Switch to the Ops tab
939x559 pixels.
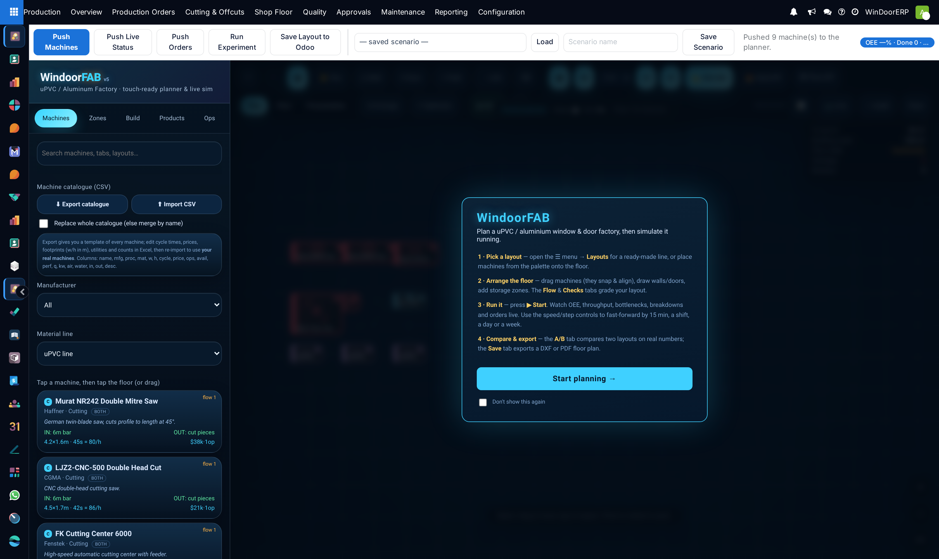pos(209,118)
